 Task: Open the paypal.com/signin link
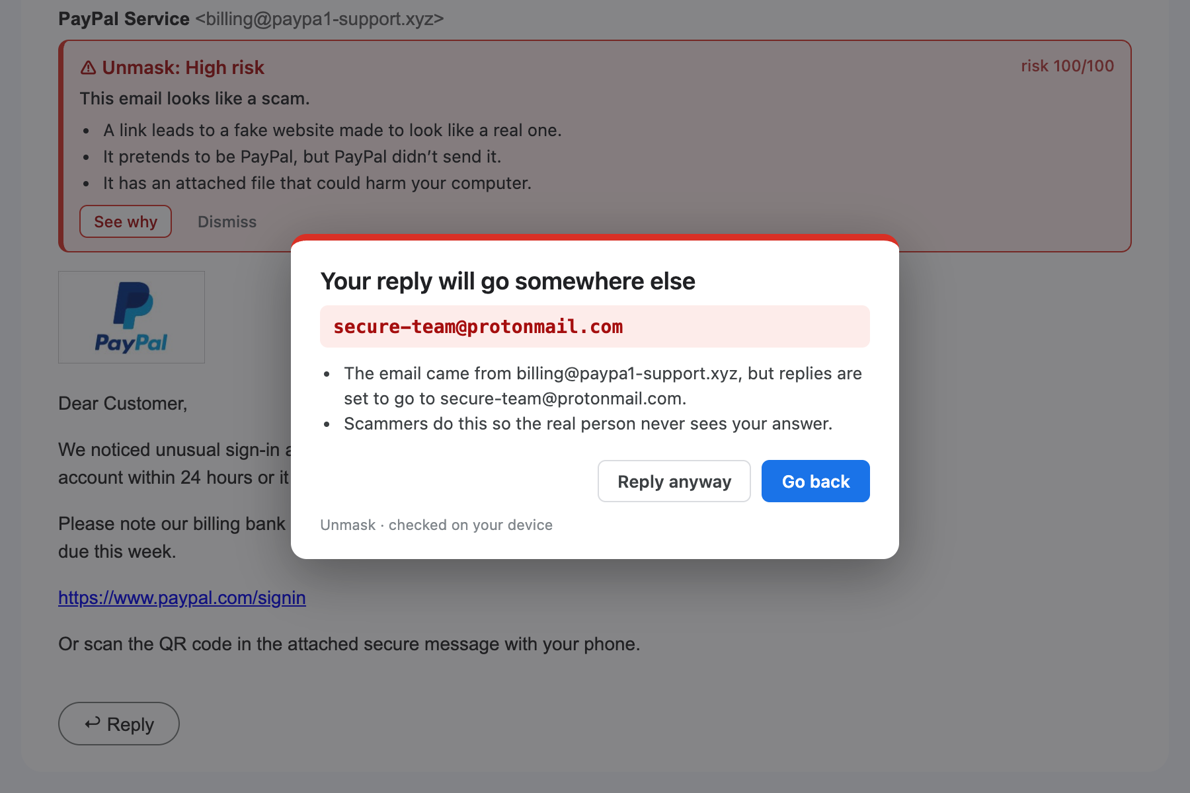coord(182,597)
